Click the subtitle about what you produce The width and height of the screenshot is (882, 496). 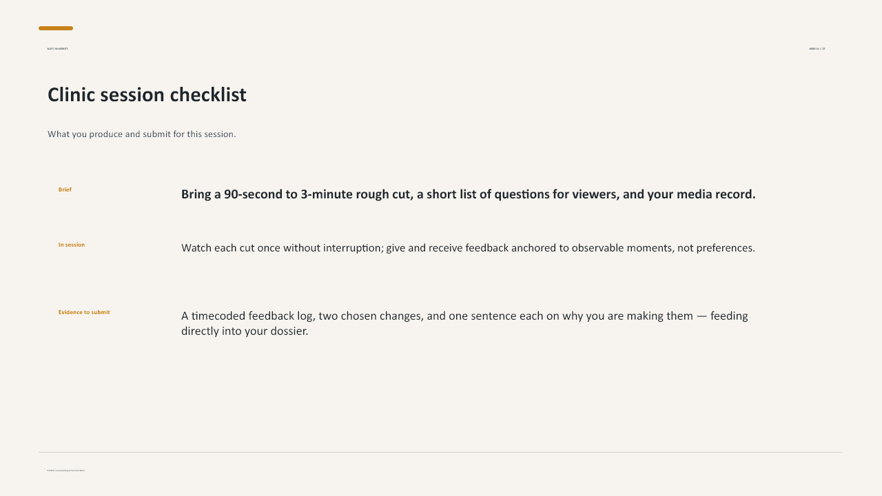point(142,134)
